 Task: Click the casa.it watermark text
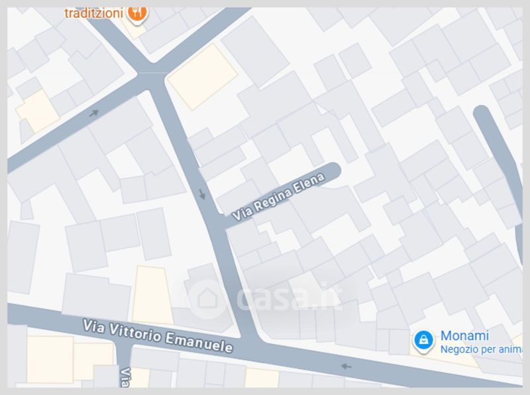click(289, 296)
